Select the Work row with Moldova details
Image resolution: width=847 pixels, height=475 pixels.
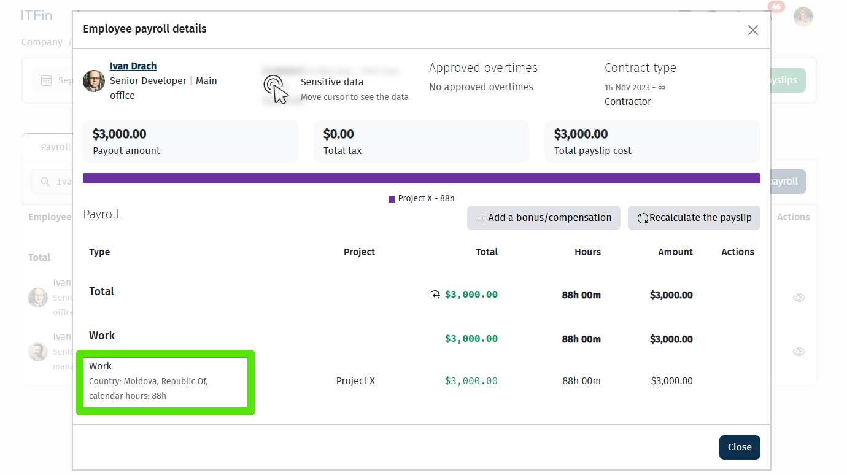tap(164, 381)
